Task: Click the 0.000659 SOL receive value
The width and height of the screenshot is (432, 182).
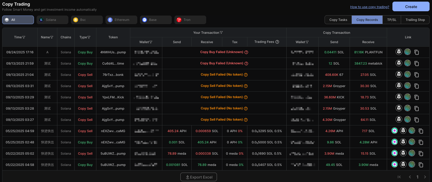Action: coord(207,131)
